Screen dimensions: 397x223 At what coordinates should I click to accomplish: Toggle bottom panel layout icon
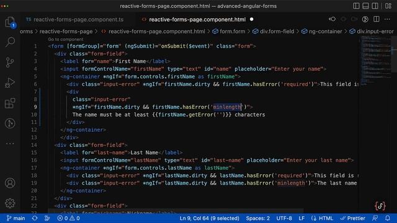pyautogui.click(x=365, y=6)
